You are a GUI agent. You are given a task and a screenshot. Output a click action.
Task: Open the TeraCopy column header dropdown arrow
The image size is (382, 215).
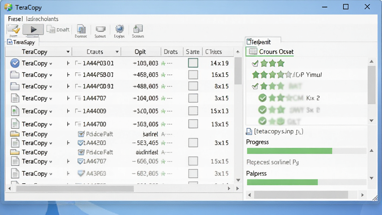[68, 52]
